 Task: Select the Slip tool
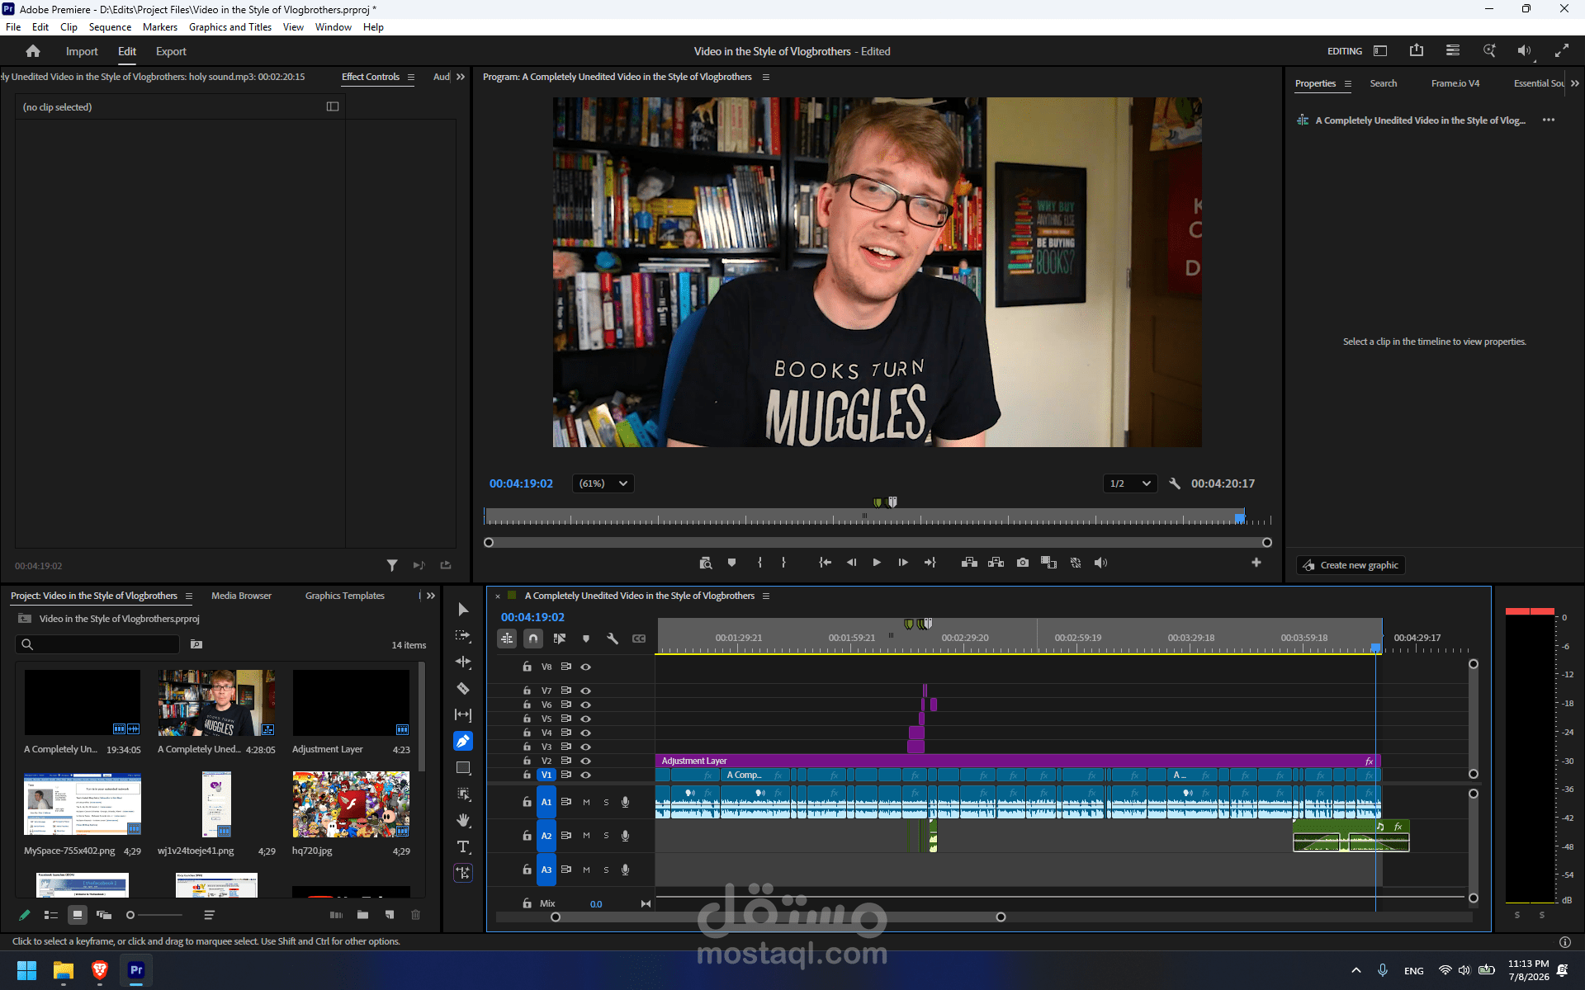463,714
